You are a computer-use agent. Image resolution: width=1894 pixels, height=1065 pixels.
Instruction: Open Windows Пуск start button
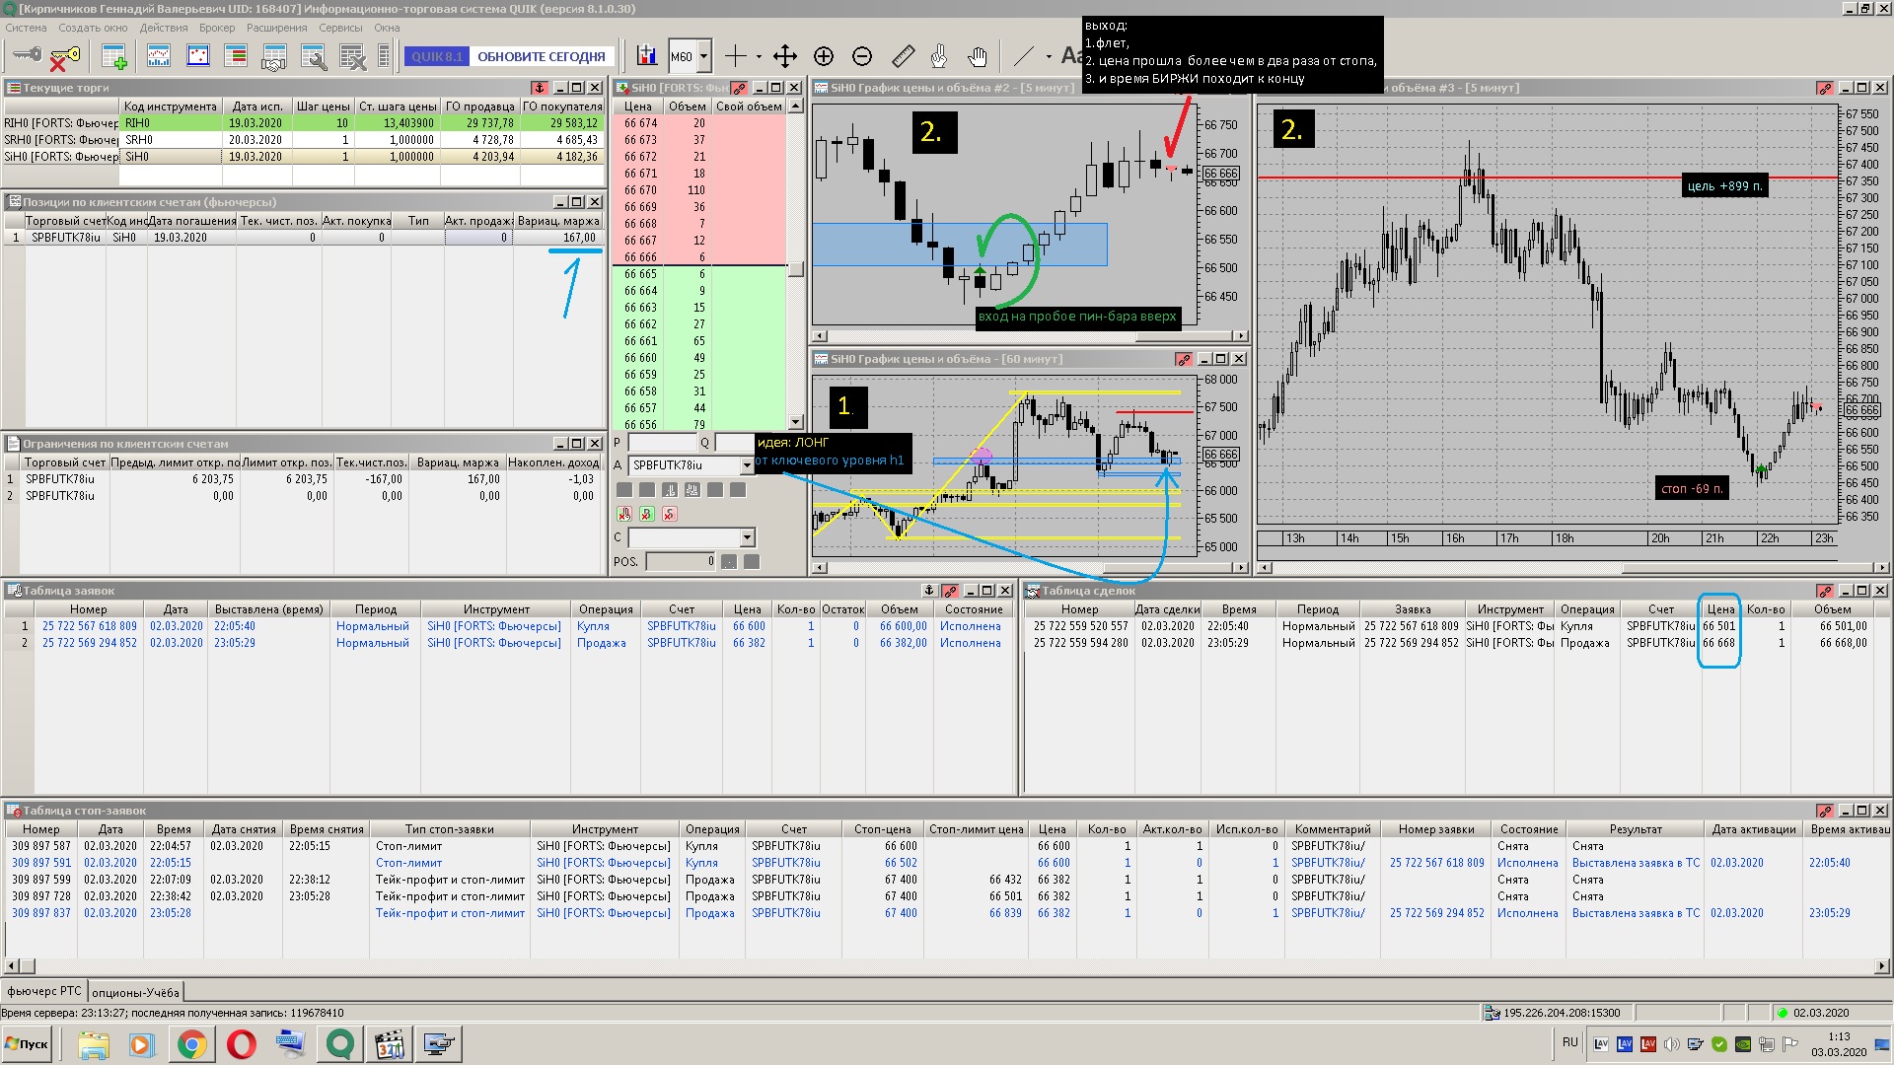(x=27, y=1043)
